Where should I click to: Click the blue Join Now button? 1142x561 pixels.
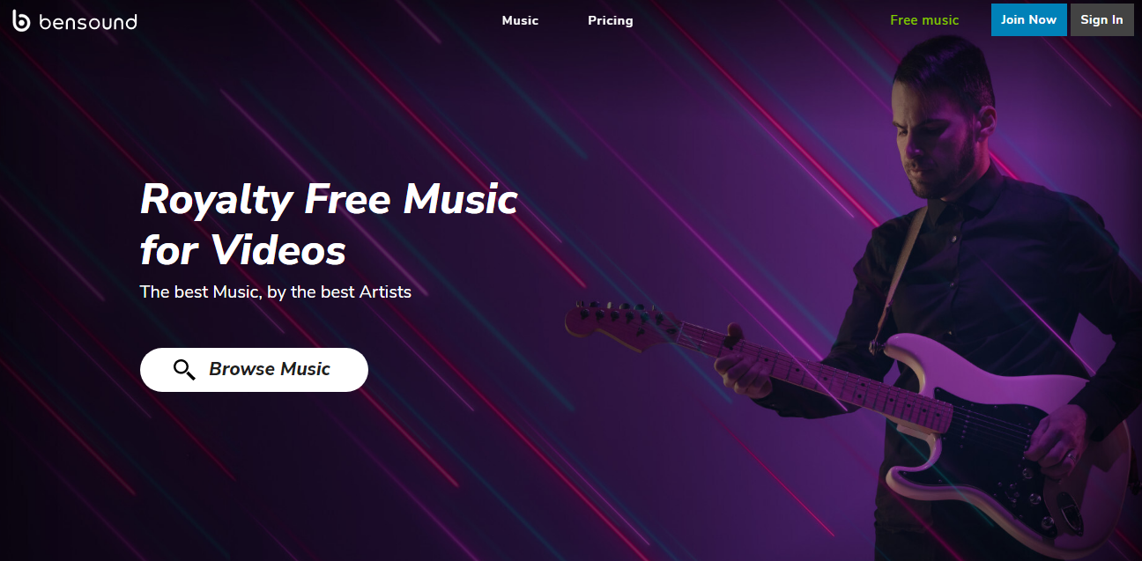pyautogui.click(x=1028, y=19)
